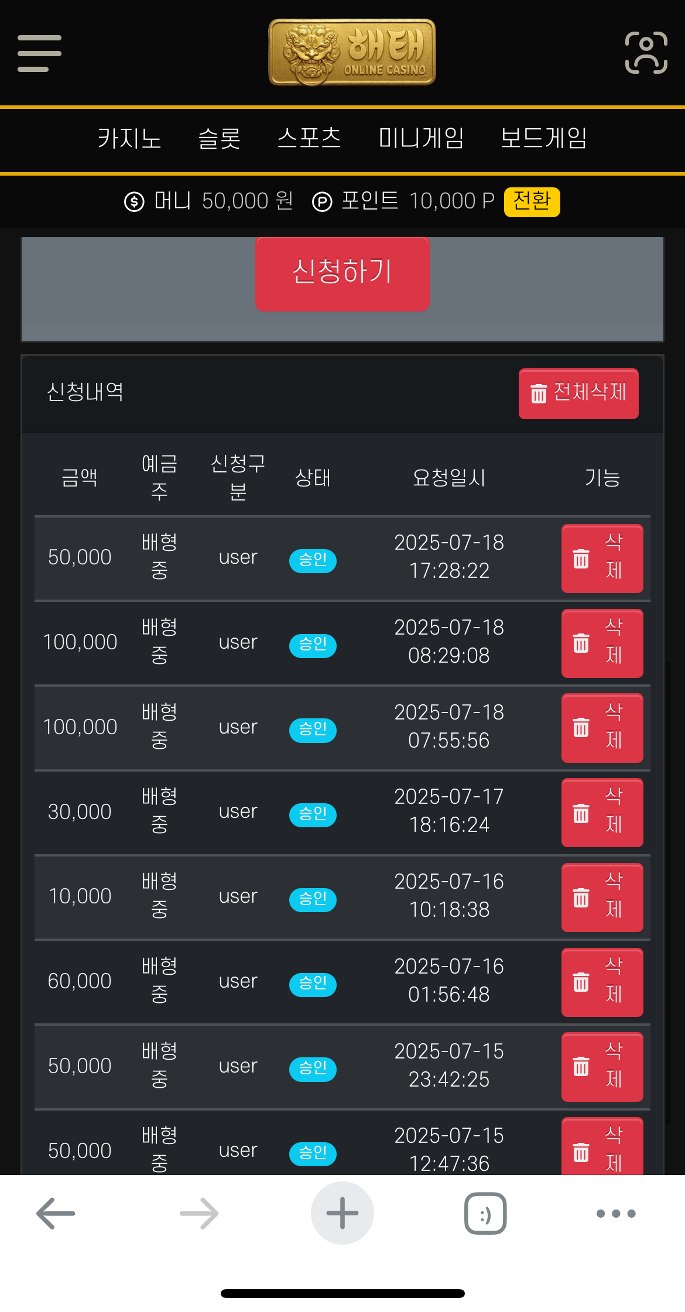This screenshot has width=685, height=1312.
Task: Delete the 17:28:22 request entry
Action: tap(602, 559)
